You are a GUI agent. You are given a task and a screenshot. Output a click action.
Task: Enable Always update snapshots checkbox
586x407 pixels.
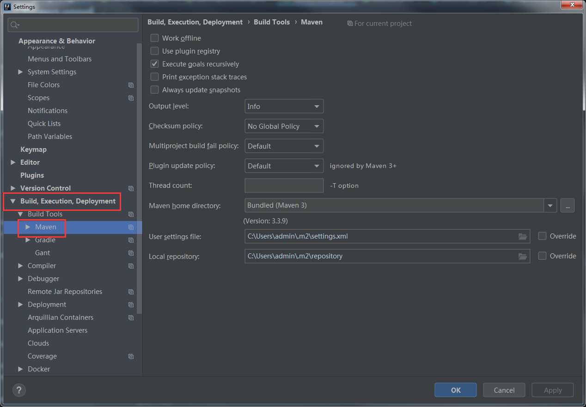(x=154, y=90)
